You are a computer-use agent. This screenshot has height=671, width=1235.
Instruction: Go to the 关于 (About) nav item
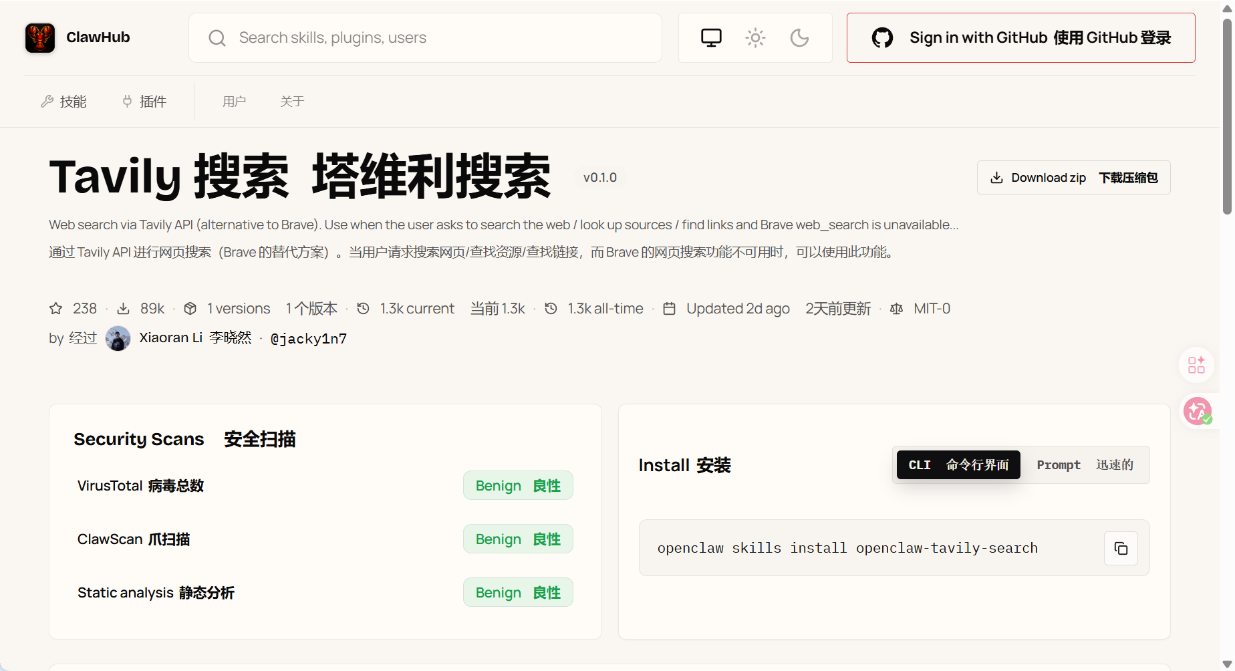(292, 102)
